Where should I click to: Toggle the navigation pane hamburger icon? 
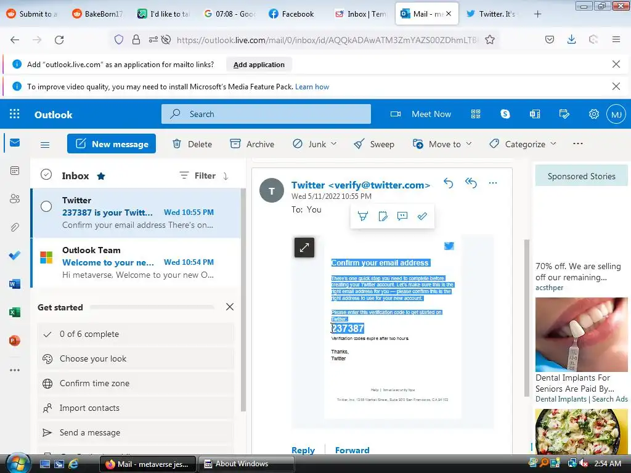click(45, 145)
